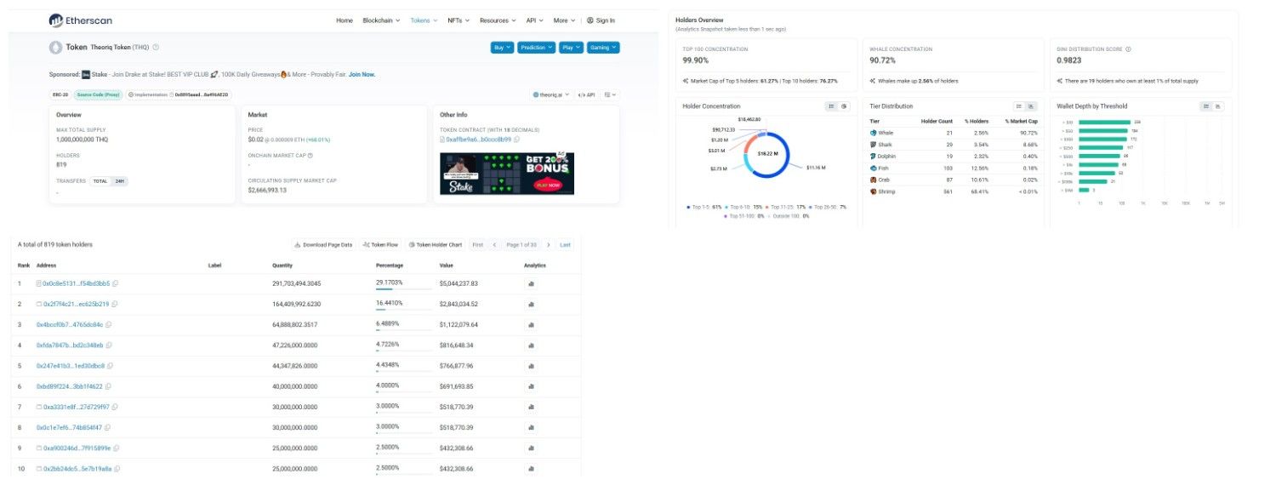
Task: Switch Tier Distribution to table view
Action: click(x=1019, y=106)
